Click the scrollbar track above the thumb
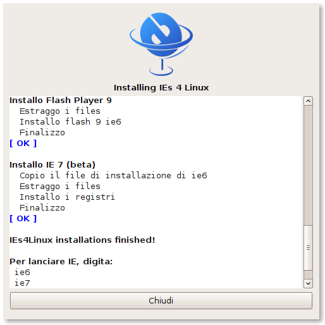 308,165
